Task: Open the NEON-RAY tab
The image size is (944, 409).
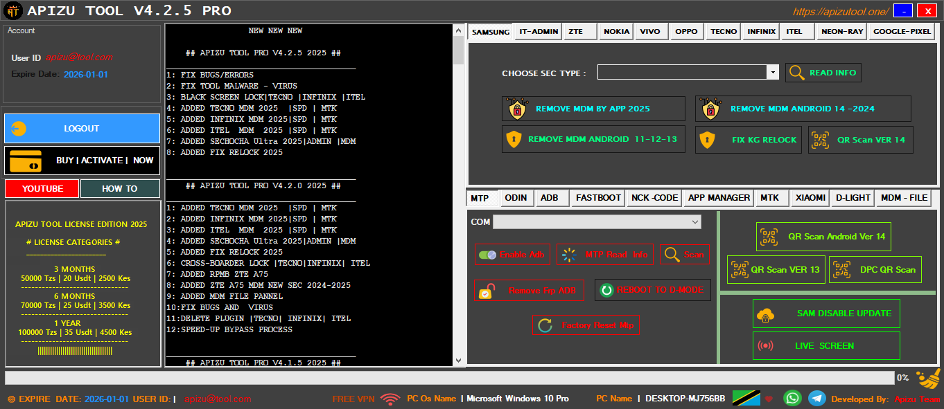Action: click(x=842, y=32)
